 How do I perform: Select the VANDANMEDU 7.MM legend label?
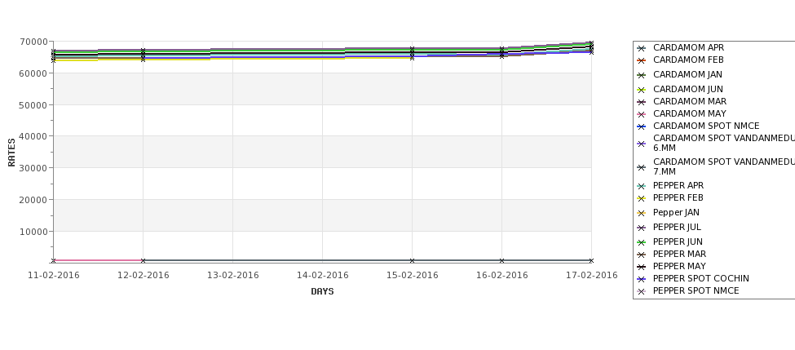(724, 167)
